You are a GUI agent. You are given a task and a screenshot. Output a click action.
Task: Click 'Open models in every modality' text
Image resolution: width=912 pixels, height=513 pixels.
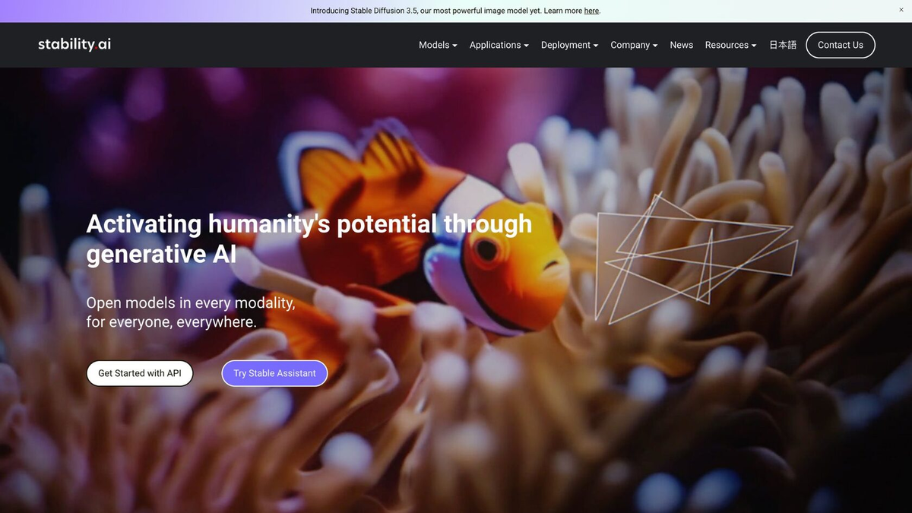click(x=191, y=302)
